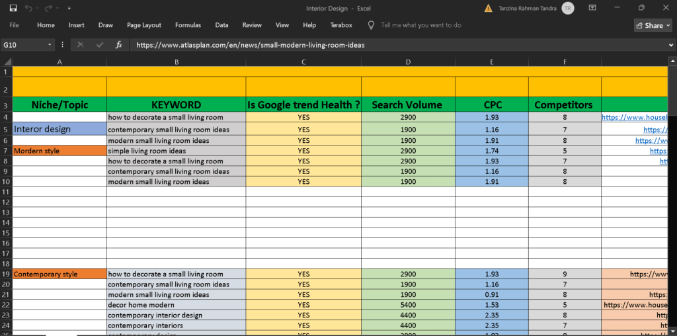The width and height of the screenshot is (677, 336).
Task: Click the KEYWORD header cell
Action: click(176, 105)
